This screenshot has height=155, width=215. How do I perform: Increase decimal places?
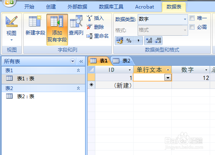coord(149,41)
